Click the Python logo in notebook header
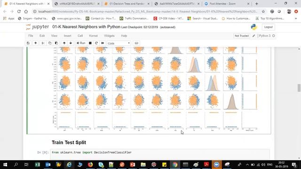 click(254, 27)
